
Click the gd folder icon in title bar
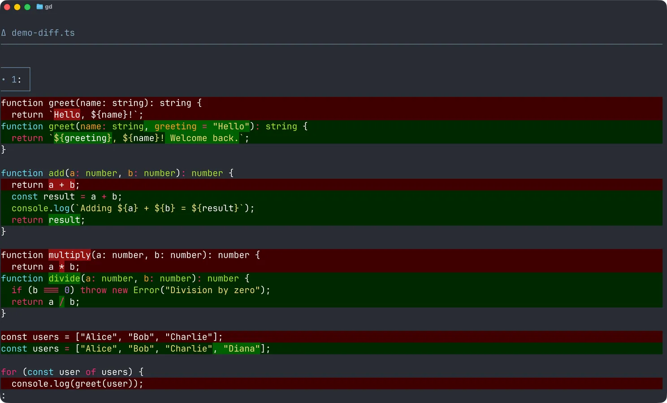pos(39,7)
